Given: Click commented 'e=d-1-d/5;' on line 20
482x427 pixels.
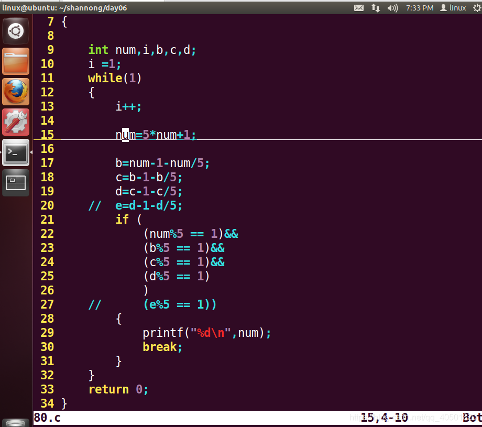Looking at the screenshot, I should [149, 206].
